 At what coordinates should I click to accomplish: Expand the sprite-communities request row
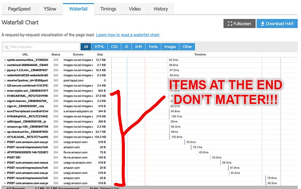(5, 60)
